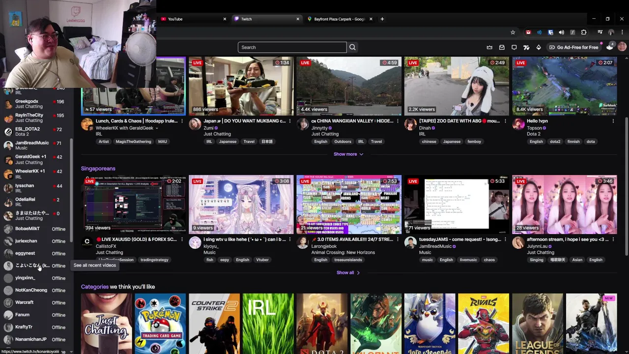Click the femboy tag under Dinah

474,142
